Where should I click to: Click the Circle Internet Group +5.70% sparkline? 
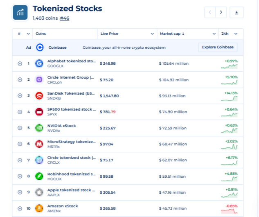[229, 82]
